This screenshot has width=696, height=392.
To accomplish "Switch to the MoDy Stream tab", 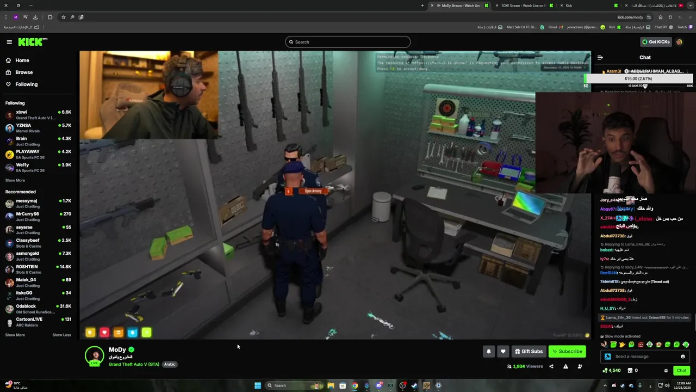I will pyautogui.click(x=460, y=5).
